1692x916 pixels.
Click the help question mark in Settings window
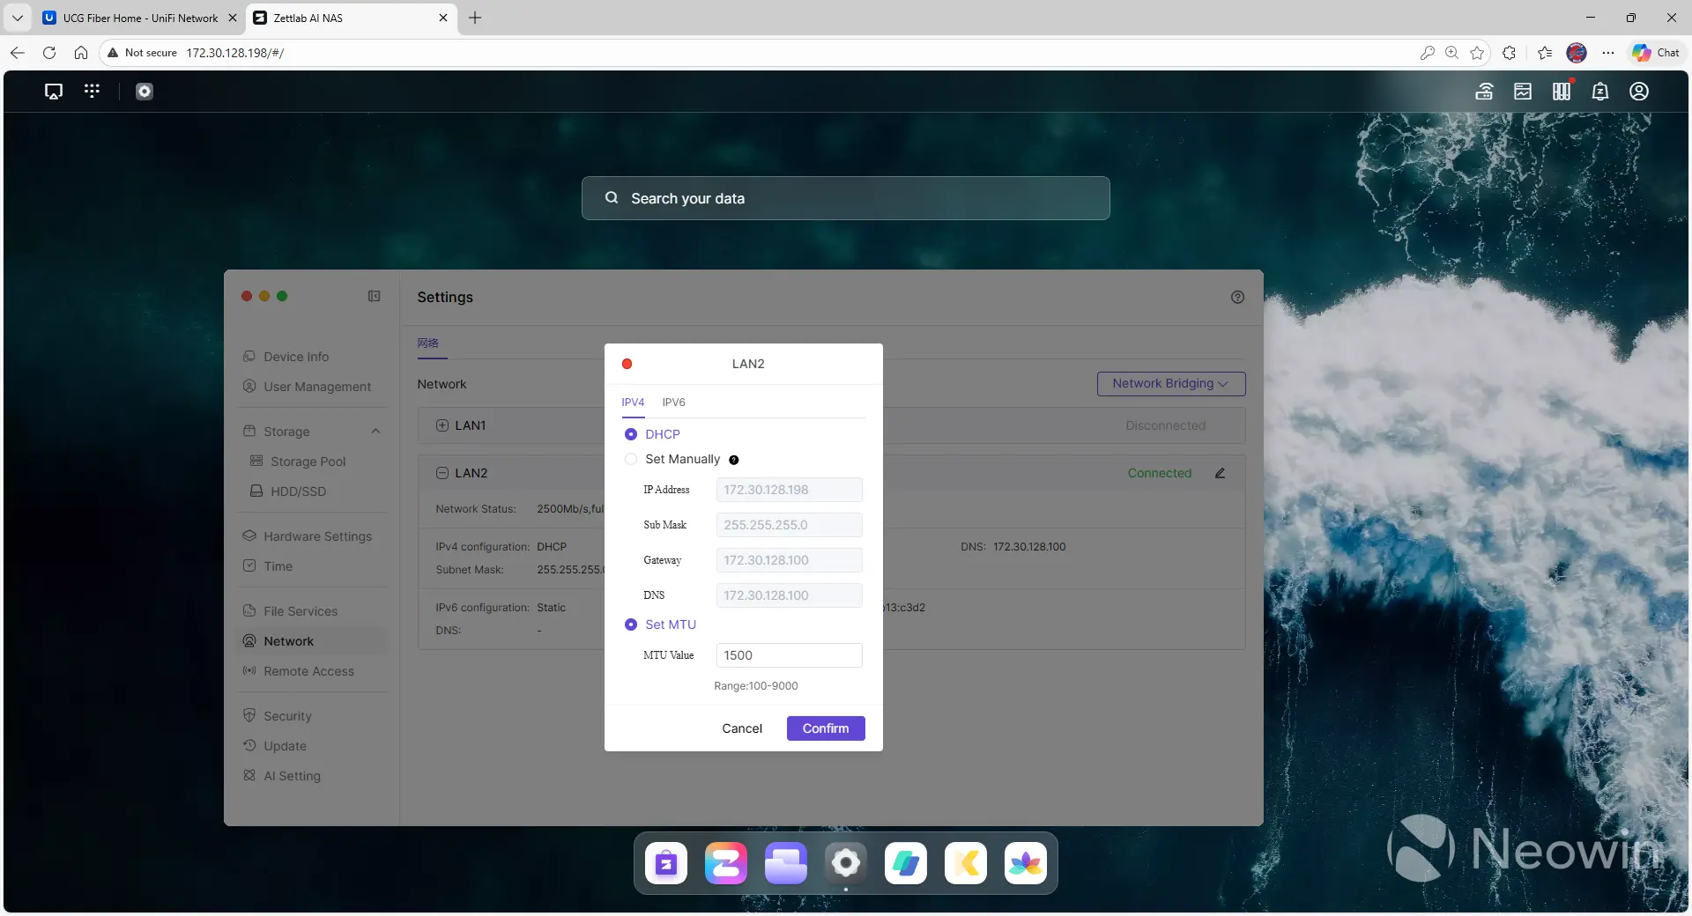point(1237,297)
